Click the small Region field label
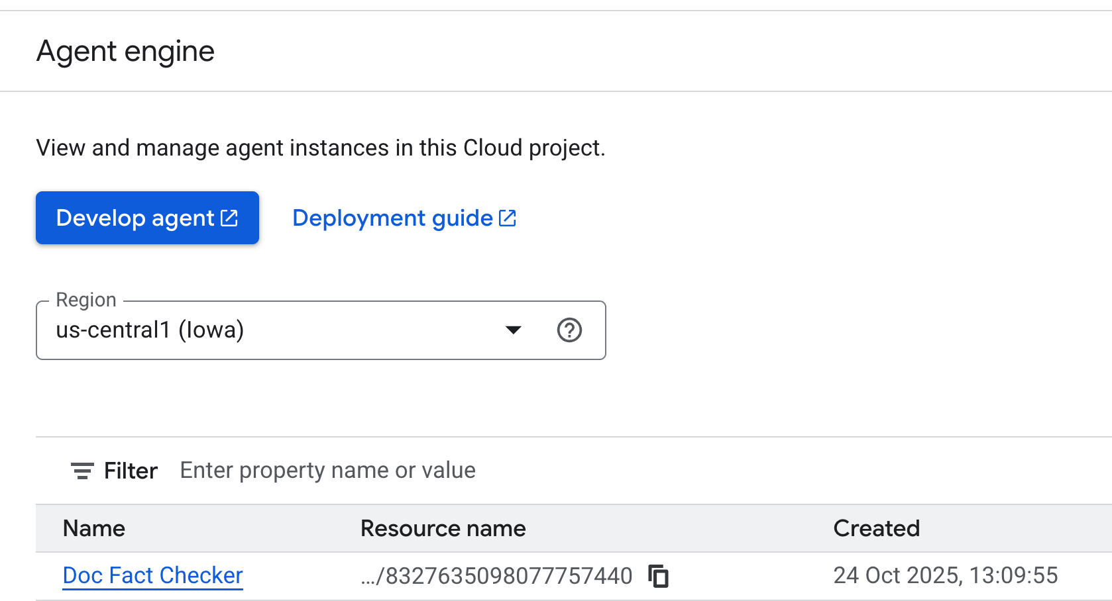This screenshot has width=1112, height=601. pos(86,300)
